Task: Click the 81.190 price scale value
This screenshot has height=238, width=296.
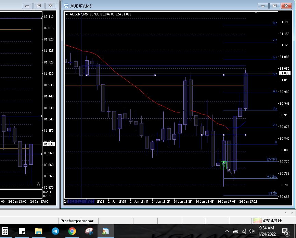Action: coord(284,22)
